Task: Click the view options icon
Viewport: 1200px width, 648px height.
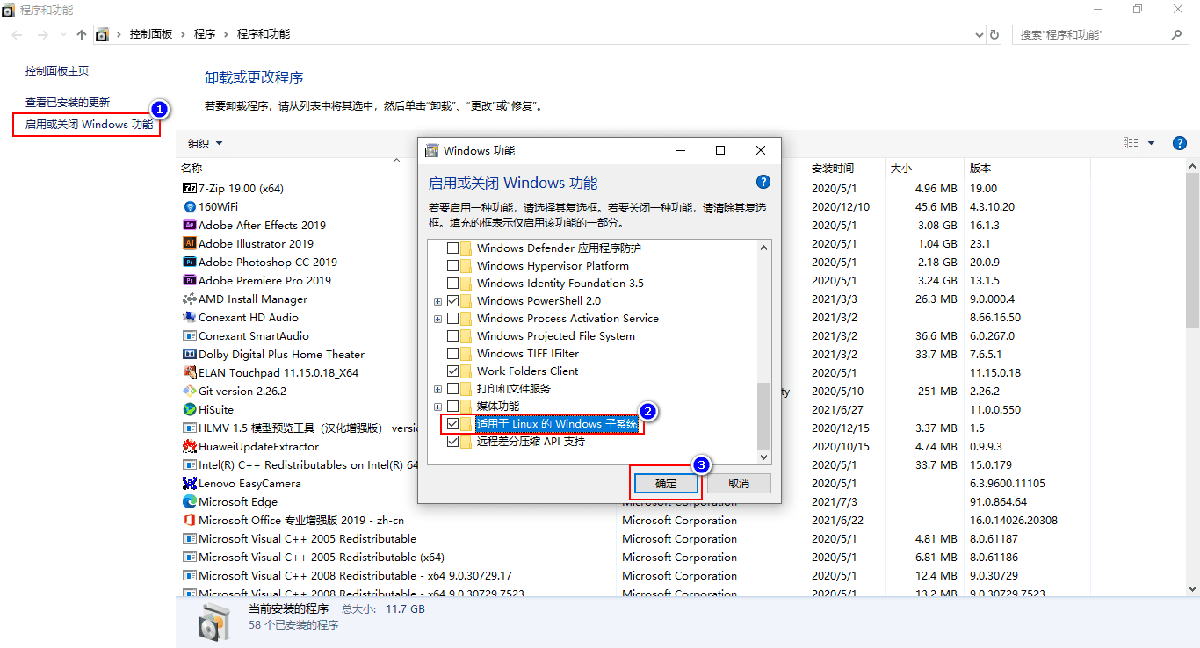Action: point(1131,143)
